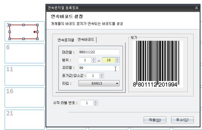
Task: Decrease the 증가값/감소값 value
Action: 101,77
